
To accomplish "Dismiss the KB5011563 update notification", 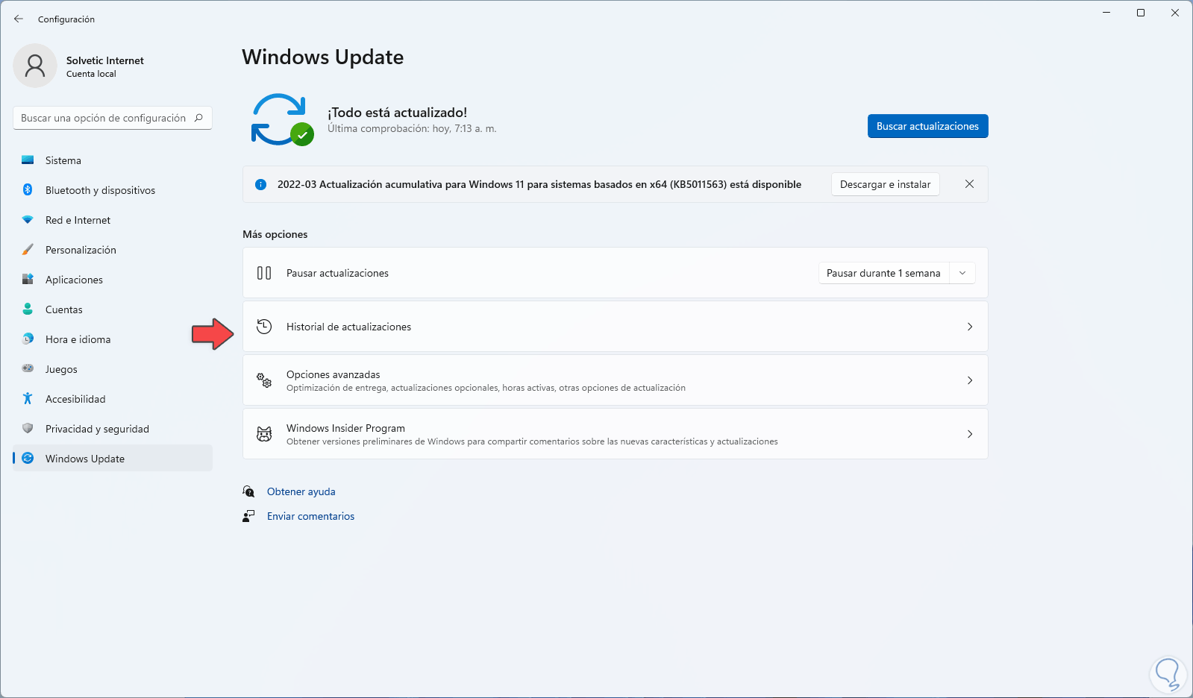I will 969,184.
